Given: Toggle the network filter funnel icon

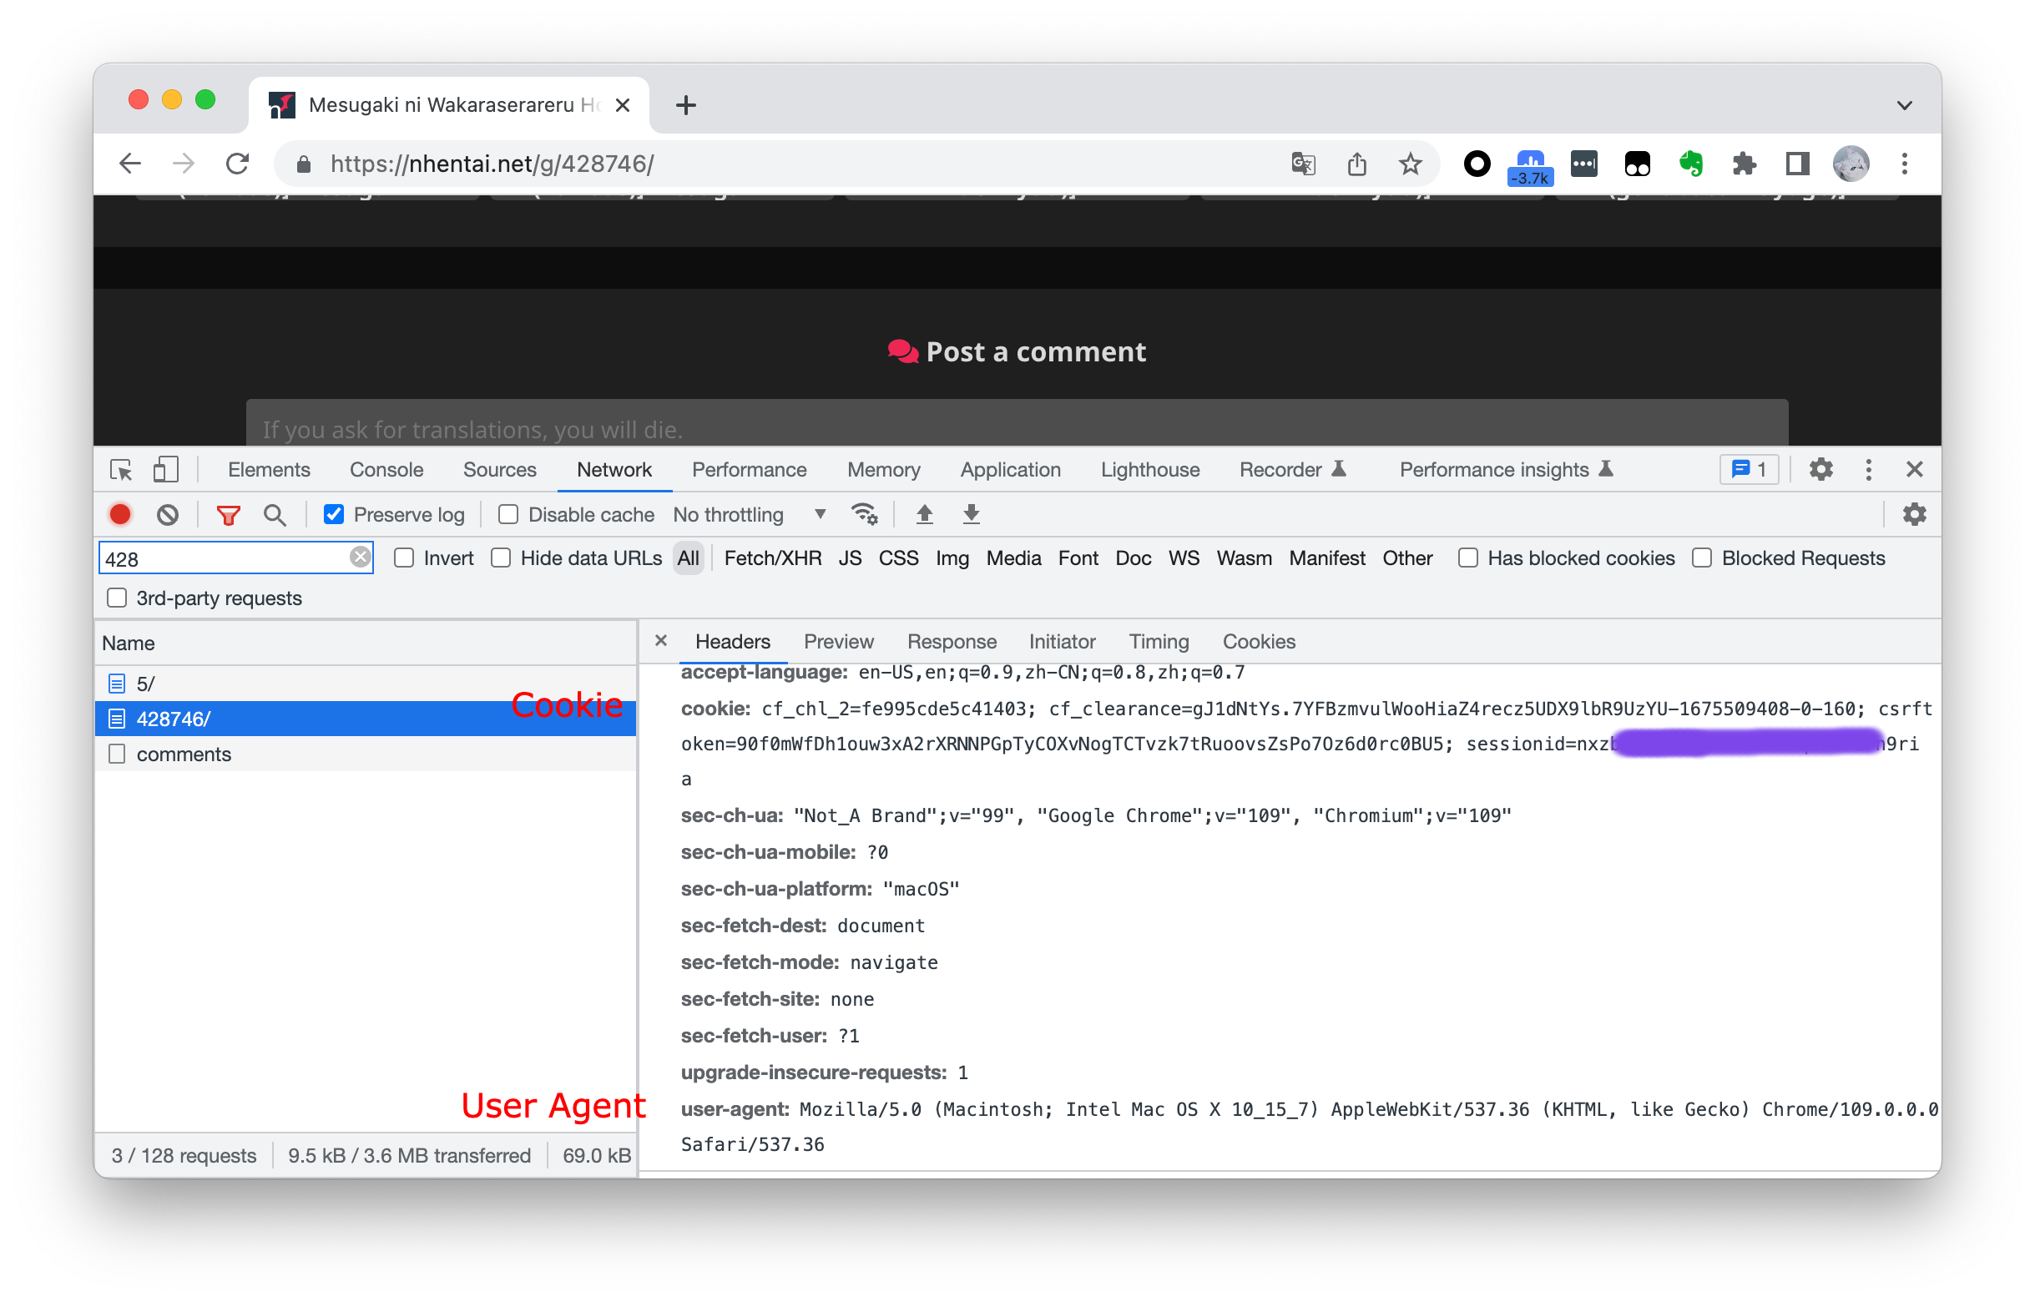Looking at the screenshot, I should coord(228,514).
